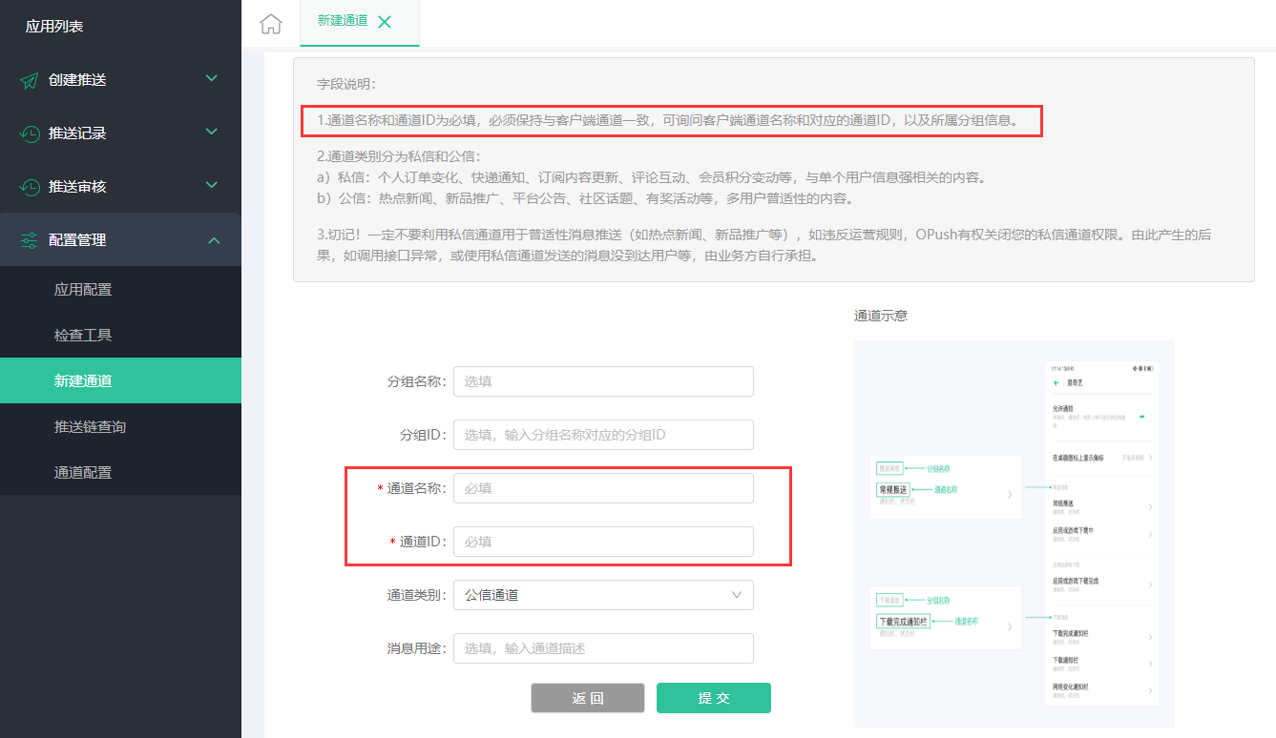The height and width of the screenshot is (738, 1276).
Task: Click the 消息用途 field label
Action: click(417, 648)
